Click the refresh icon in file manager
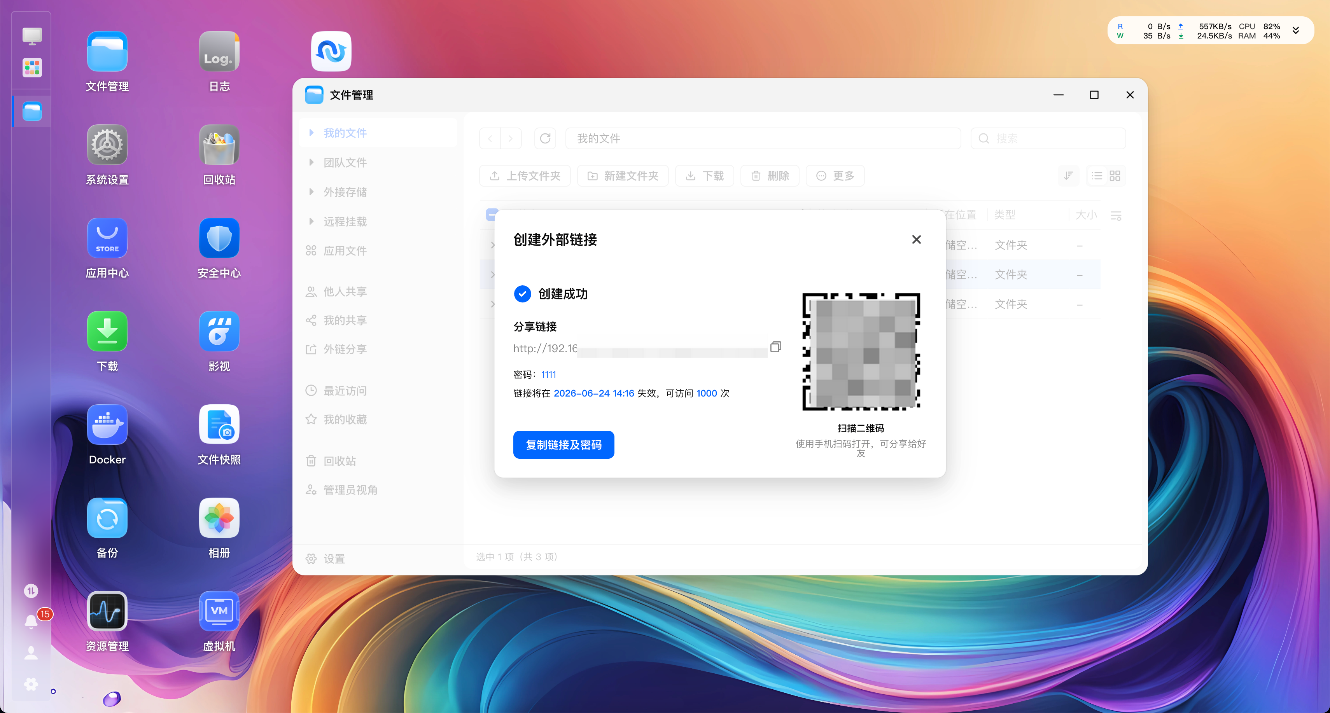 coord(545,138)
